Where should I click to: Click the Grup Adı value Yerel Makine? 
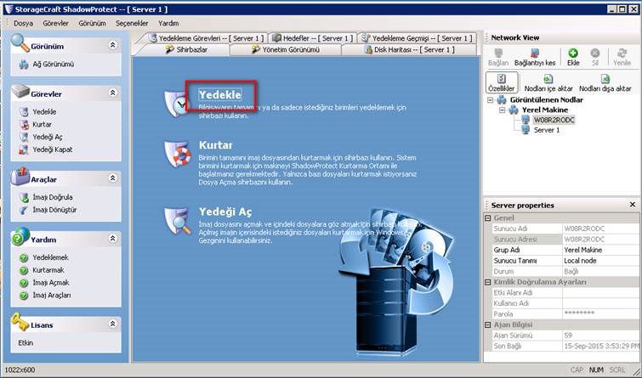600,250
